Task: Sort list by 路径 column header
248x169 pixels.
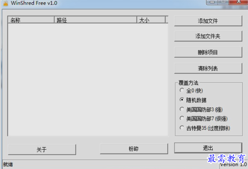Action: (96, 20)
